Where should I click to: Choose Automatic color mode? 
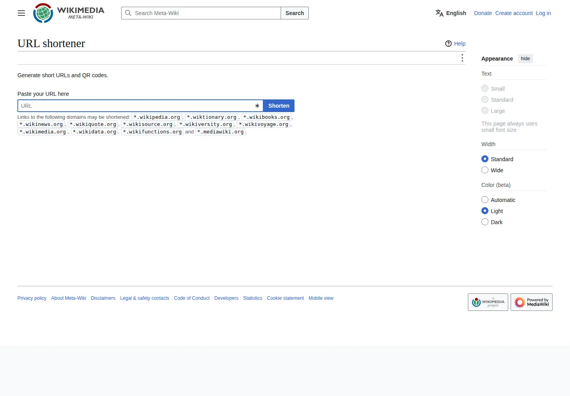(x=485, y=200)
